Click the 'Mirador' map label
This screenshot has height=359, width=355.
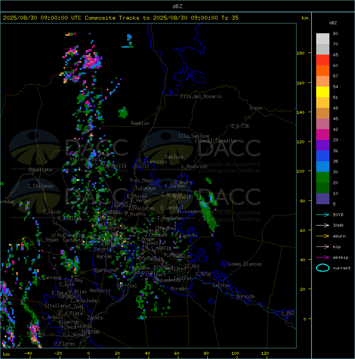click(x=180, y=289)
